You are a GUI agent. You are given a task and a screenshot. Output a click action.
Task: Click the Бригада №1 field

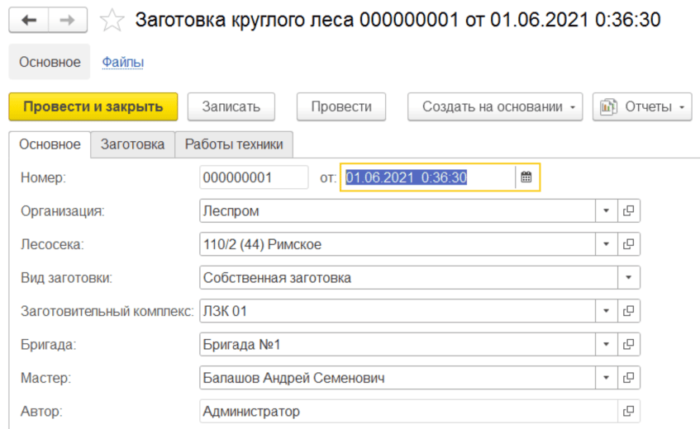click(398, 344)
